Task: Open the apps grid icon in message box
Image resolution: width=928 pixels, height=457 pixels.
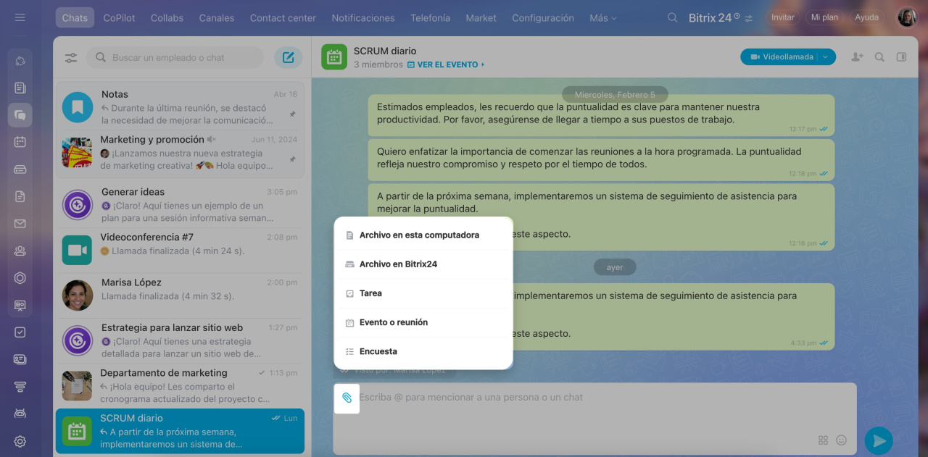Action: [x=823, y=440]
